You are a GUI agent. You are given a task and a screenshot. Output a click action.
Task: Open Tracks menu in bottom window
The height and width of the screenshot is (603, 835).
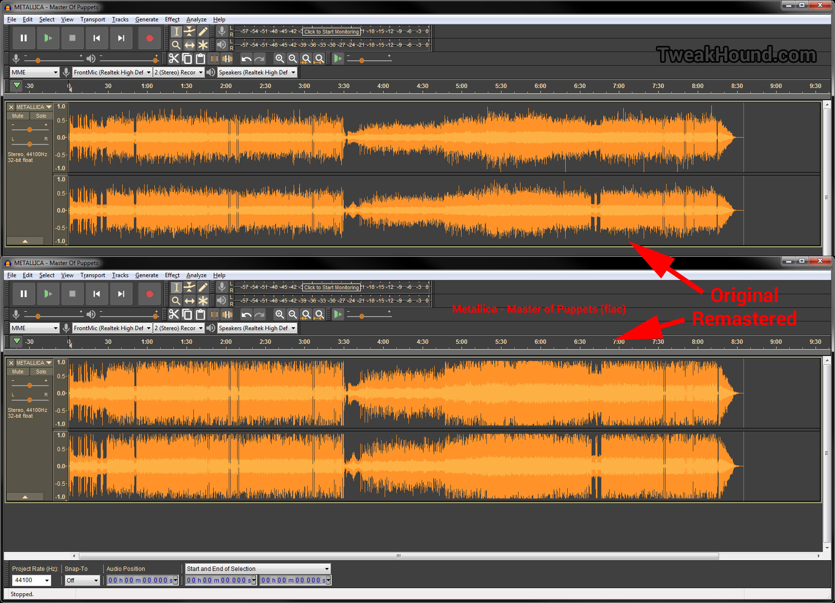pos(120,275)
